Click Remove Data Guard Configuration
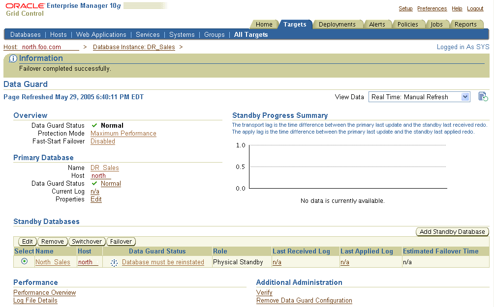The width and height of the screenshot is (494, 307). [304, 300]
